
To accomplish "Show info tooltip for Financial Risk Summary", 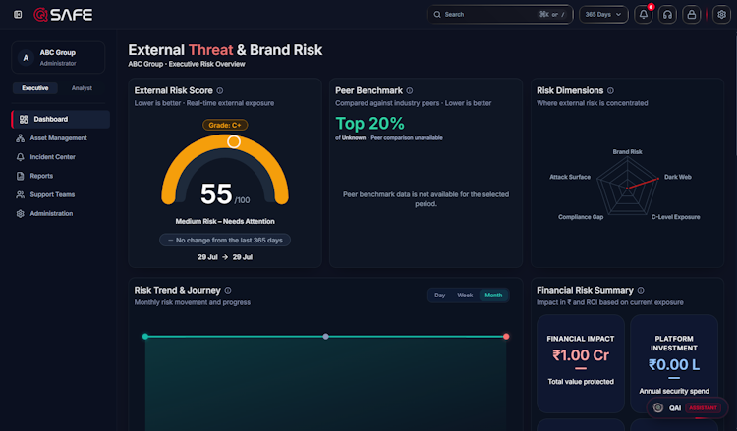I will 641,291.
